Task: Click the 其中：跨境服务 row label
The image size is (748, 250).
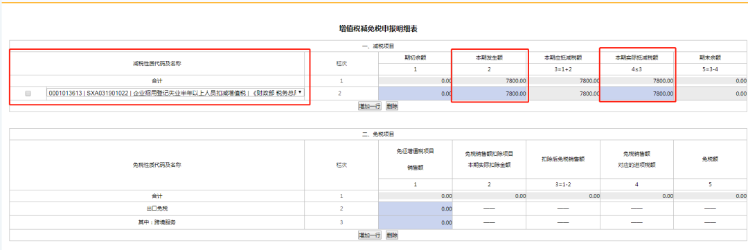Action: 157,222
